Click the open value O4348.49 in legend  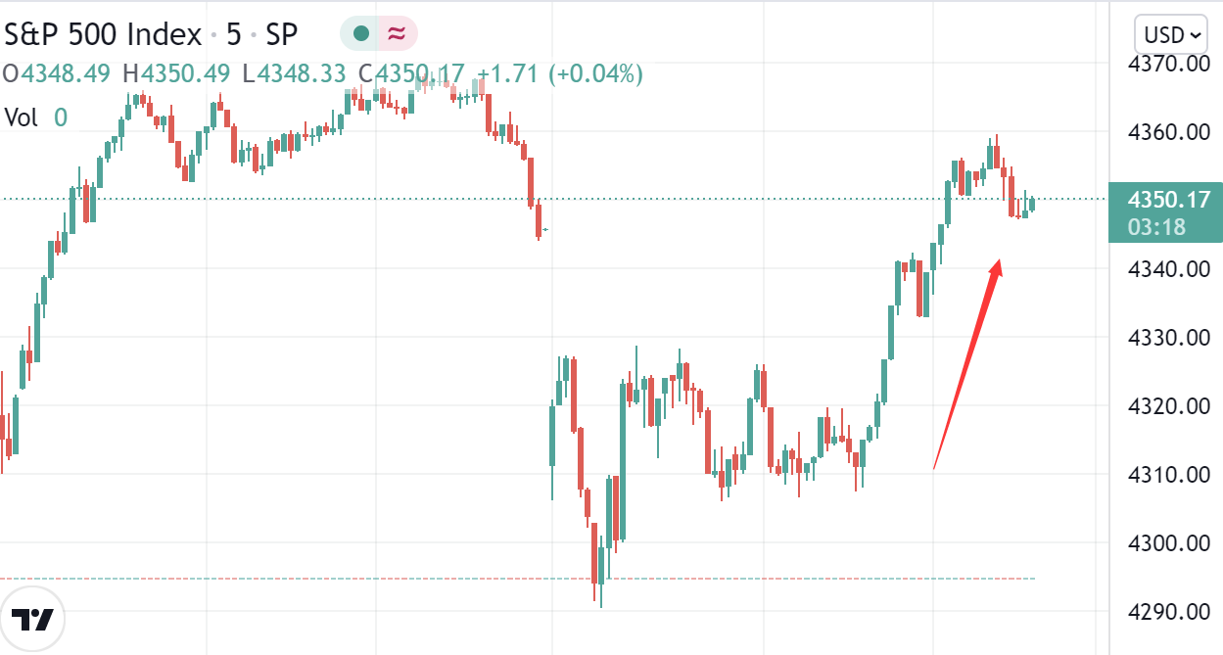coord(58,73)
